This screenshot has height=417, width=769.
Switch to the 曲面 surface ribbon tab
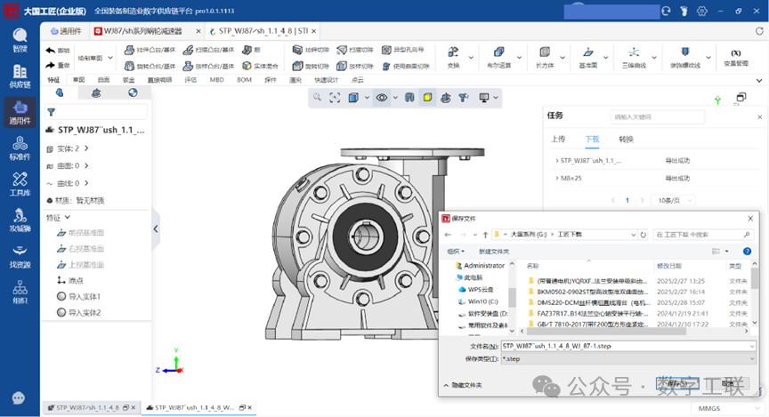[103, 80]
